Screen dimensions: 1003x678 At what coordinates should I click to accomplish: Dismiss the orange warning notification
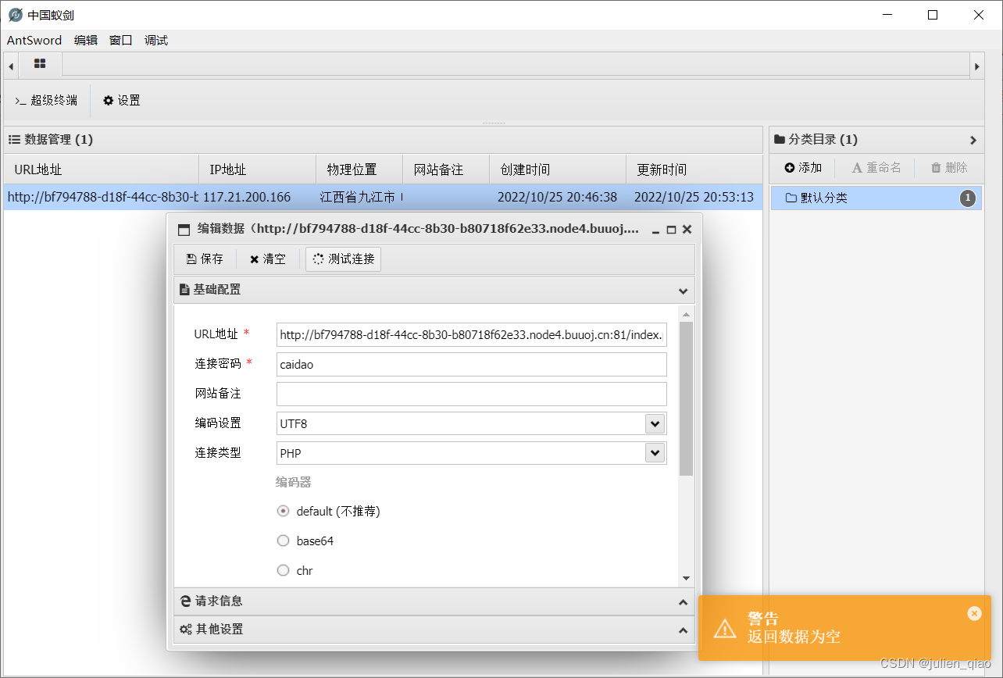(973, 613)
